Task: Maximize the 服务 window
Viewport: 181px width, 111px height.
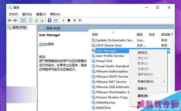Action: point(157,7)
